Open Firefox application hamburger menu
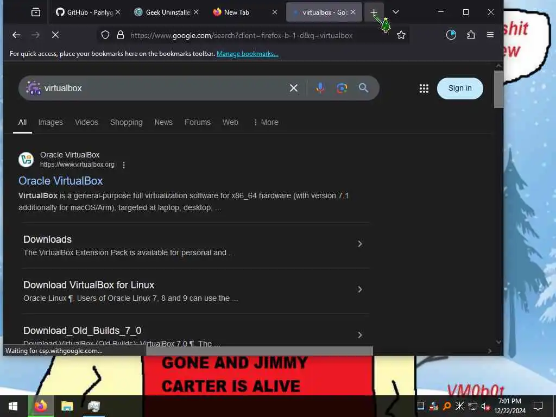 (x=490, y=35)
